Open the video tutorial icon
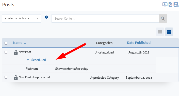Viewport: 179px width, 96px height. coord(165,5)
